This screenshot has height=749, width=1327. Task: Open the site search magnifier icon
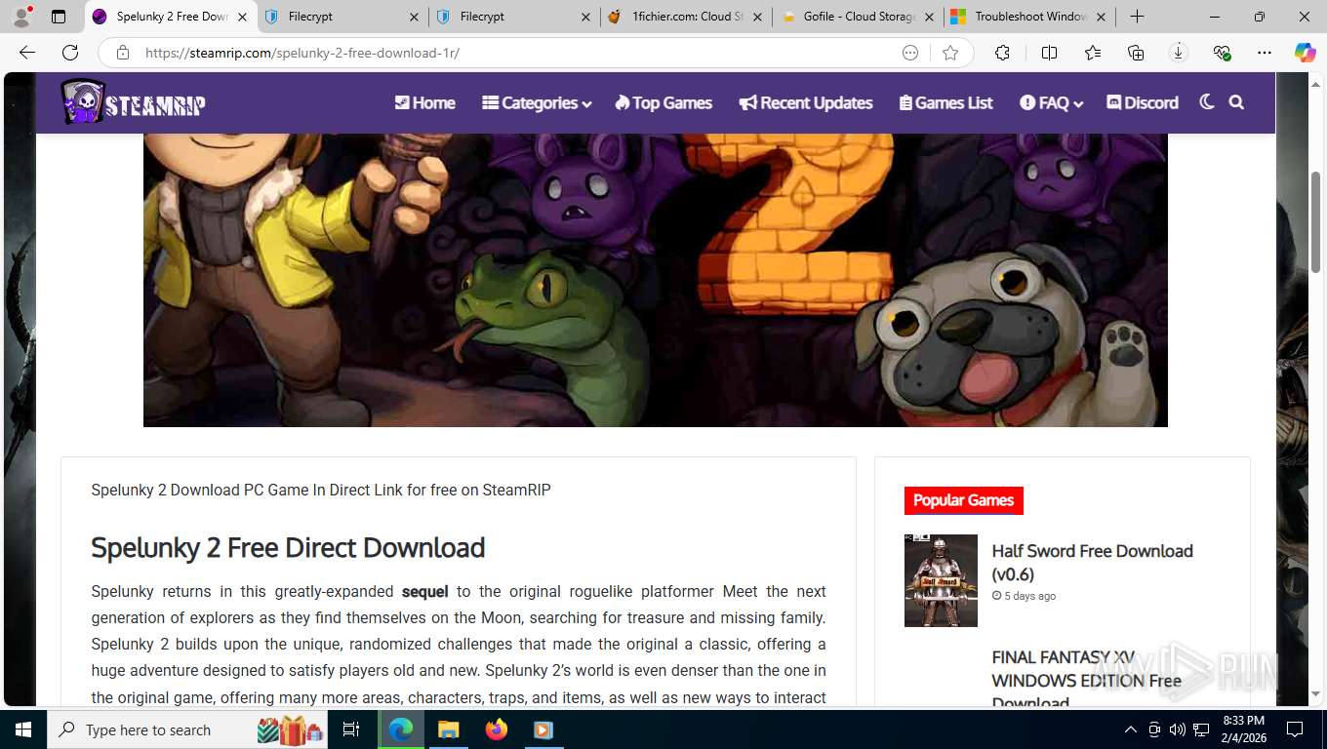tap(1236, 102)
